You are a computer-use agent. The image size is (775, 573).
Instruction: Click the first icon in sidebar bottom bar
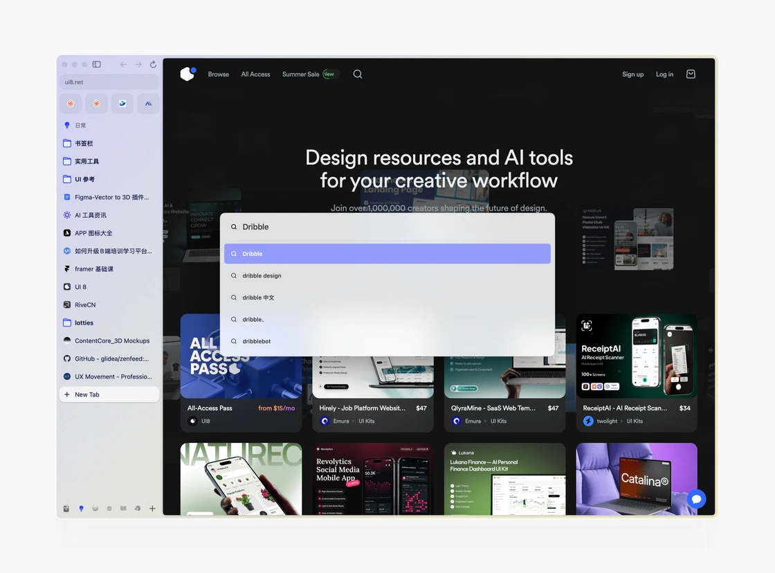coord(66,508)
